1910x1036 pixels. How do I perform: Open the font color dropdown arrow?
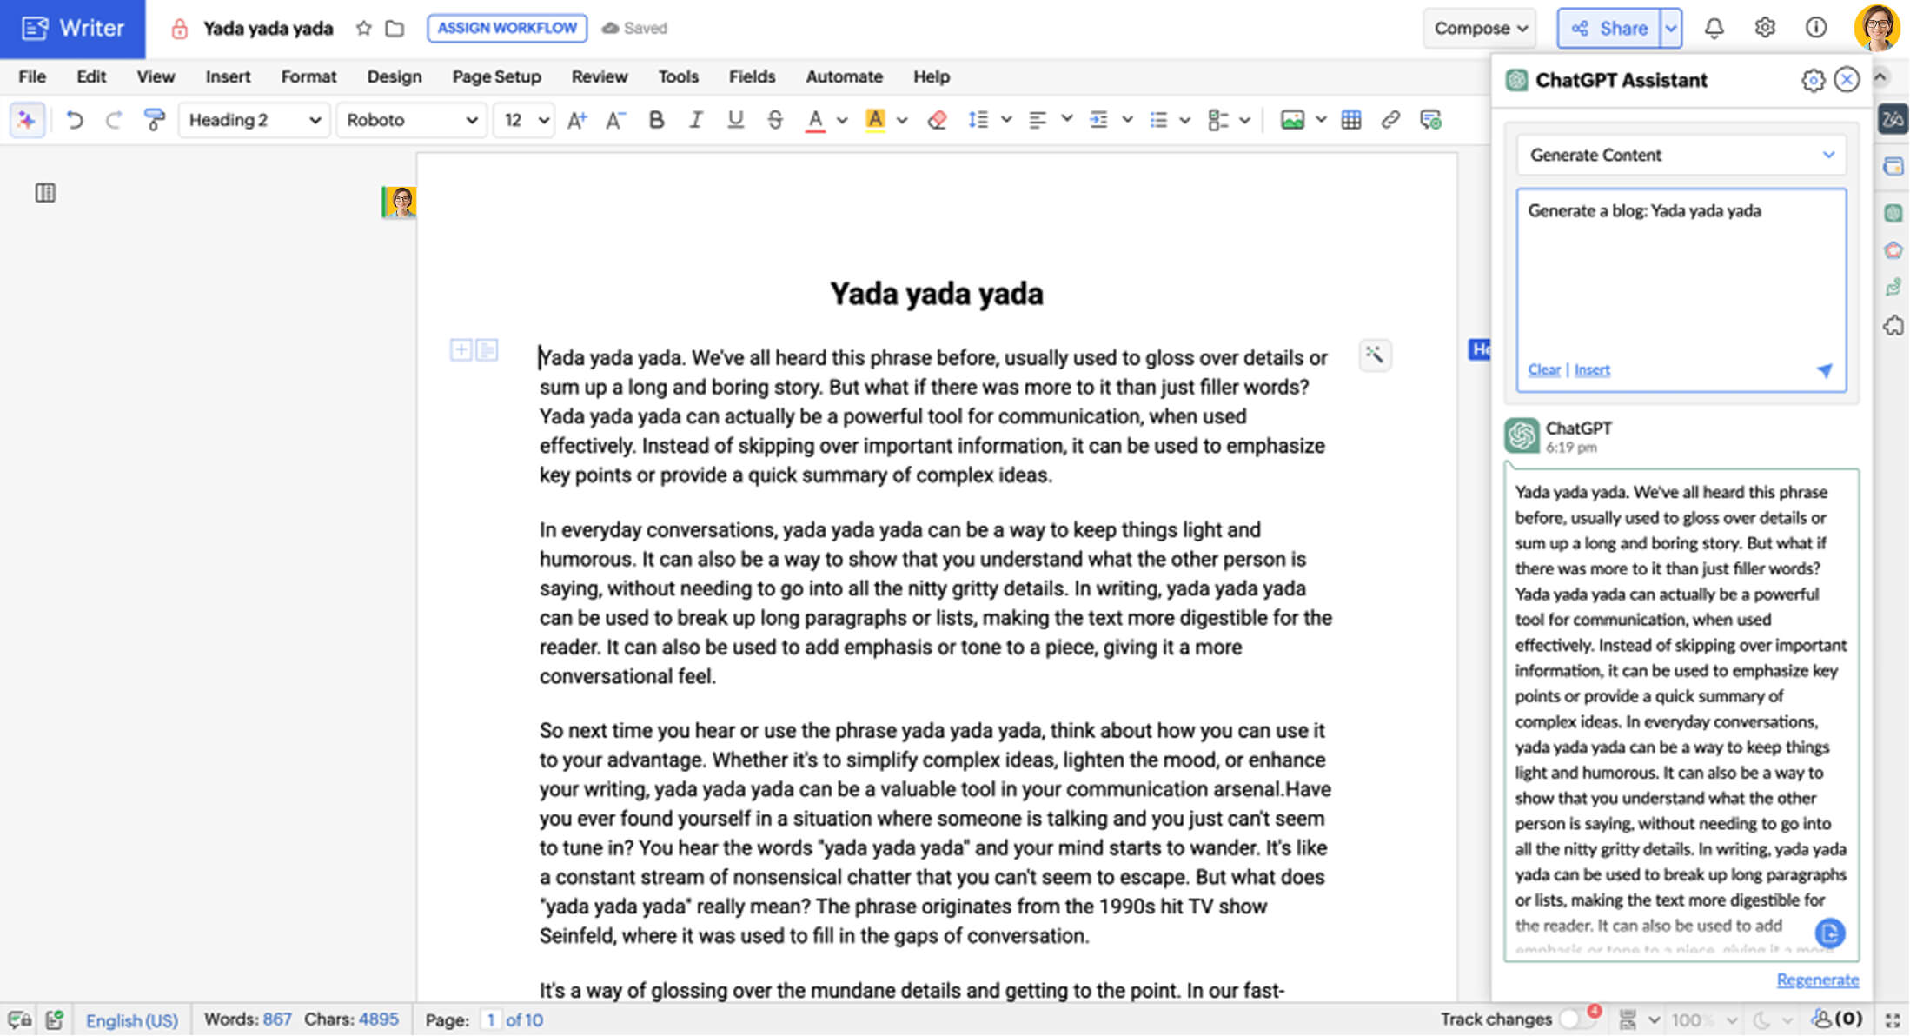pos(842,120)
